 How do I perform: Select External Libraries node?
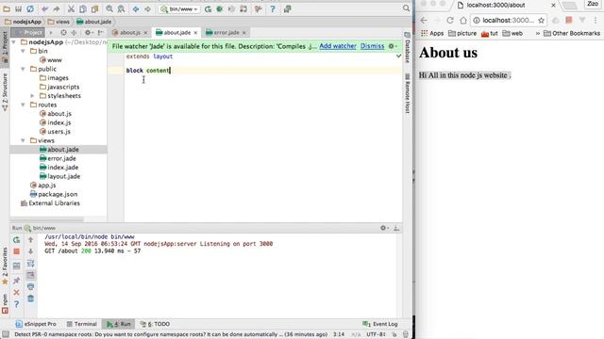50,203
